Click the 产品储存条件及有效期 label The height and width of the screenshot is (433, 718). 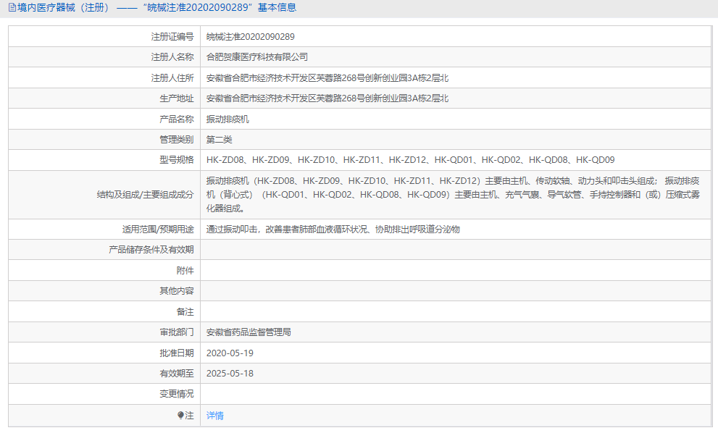tap(151, 250)
